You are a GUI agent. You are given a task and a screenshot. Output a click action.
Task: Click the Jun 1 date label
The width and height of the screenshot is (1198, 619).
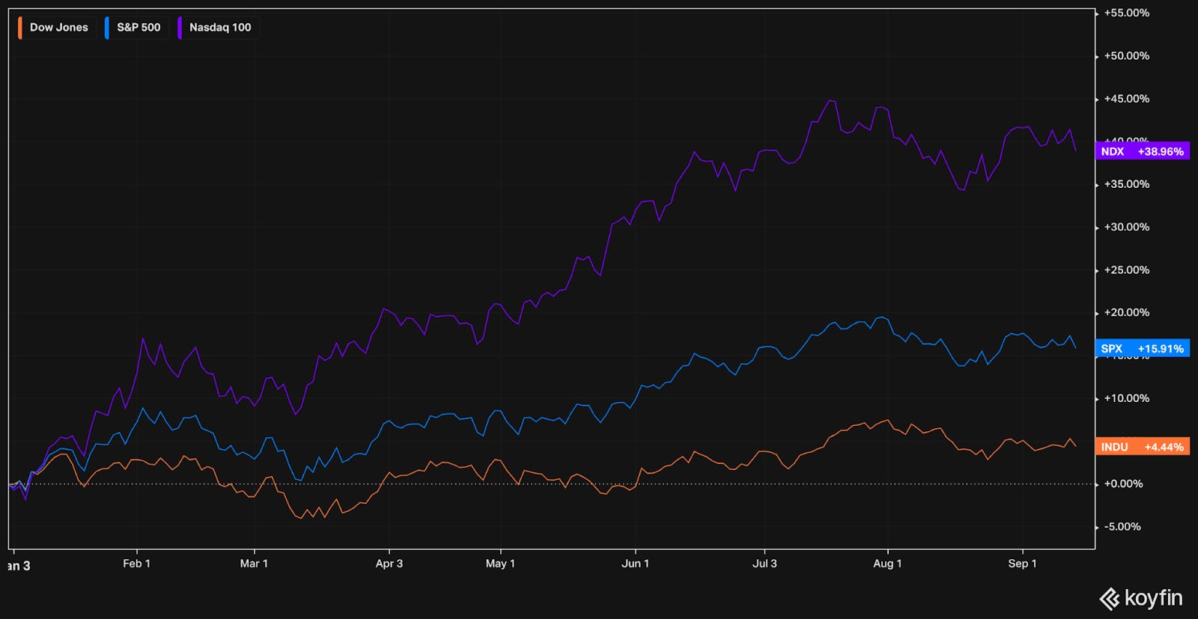tap(635, 564)
